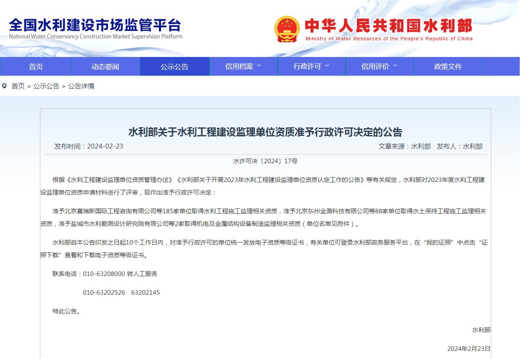
Task: Click the location pin breadcrumb icon
Action: (x=4, y=86)
